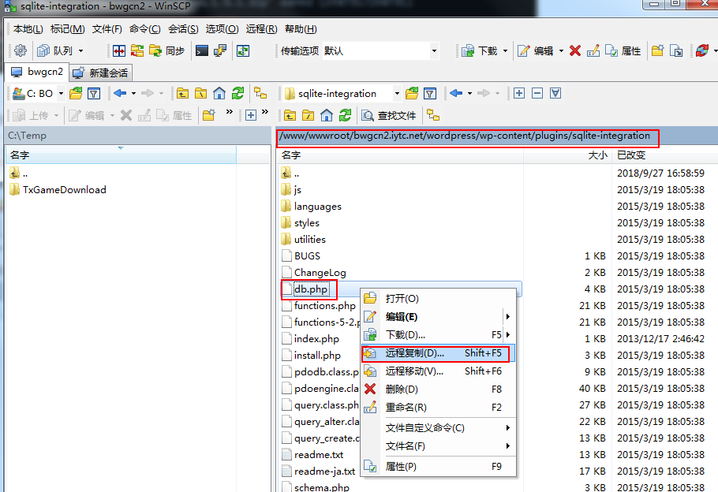Select 打开(O) in context menu

pos(438,298)
